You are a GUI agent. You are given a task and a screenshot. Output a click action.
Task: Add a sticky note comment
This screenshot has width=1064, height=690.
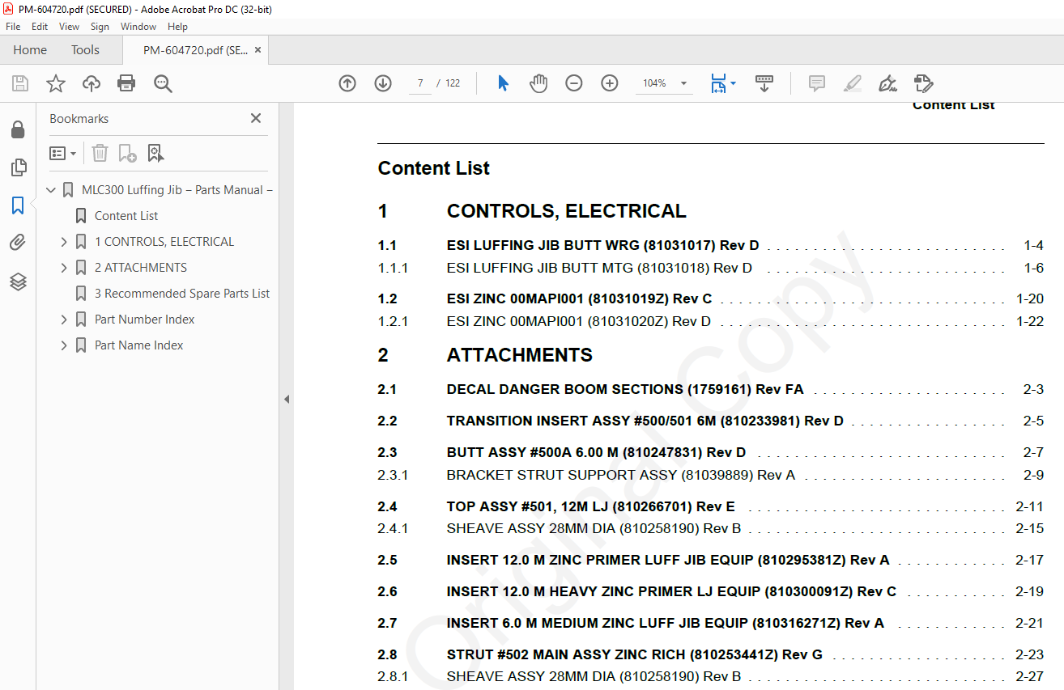click(817, 83)
